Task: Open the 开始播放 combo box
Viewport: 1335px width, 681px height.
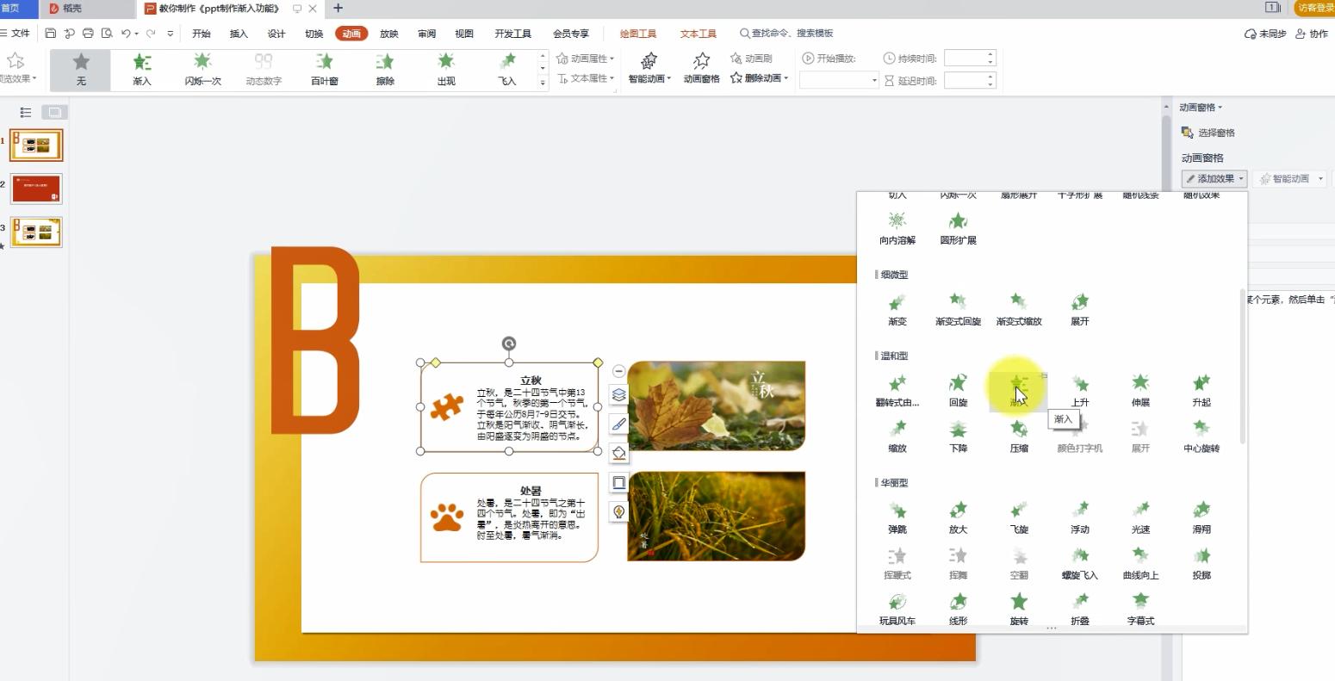Action: tap(835, 79)
